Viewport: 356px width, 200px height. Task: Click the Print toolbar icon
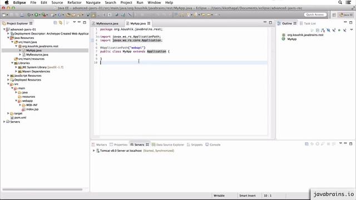click(x=22, y=15)
